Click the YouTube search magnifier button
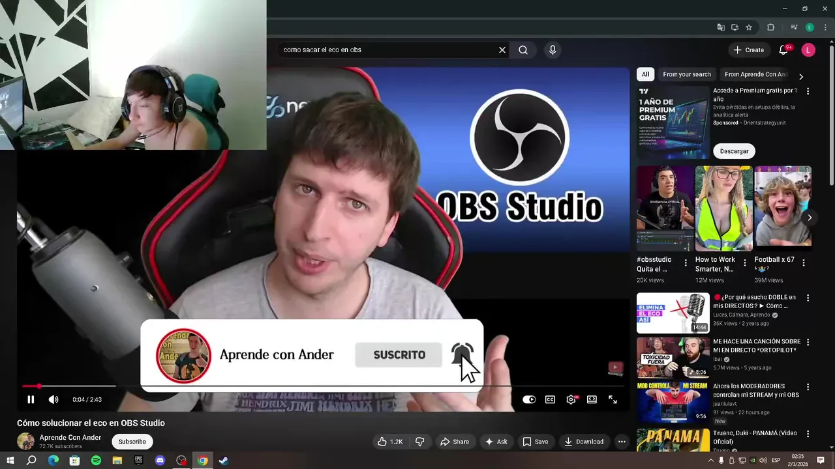Image resolution: width=835 pixels, height=469 pixels. pyautogui.click(x=523, y=50)
